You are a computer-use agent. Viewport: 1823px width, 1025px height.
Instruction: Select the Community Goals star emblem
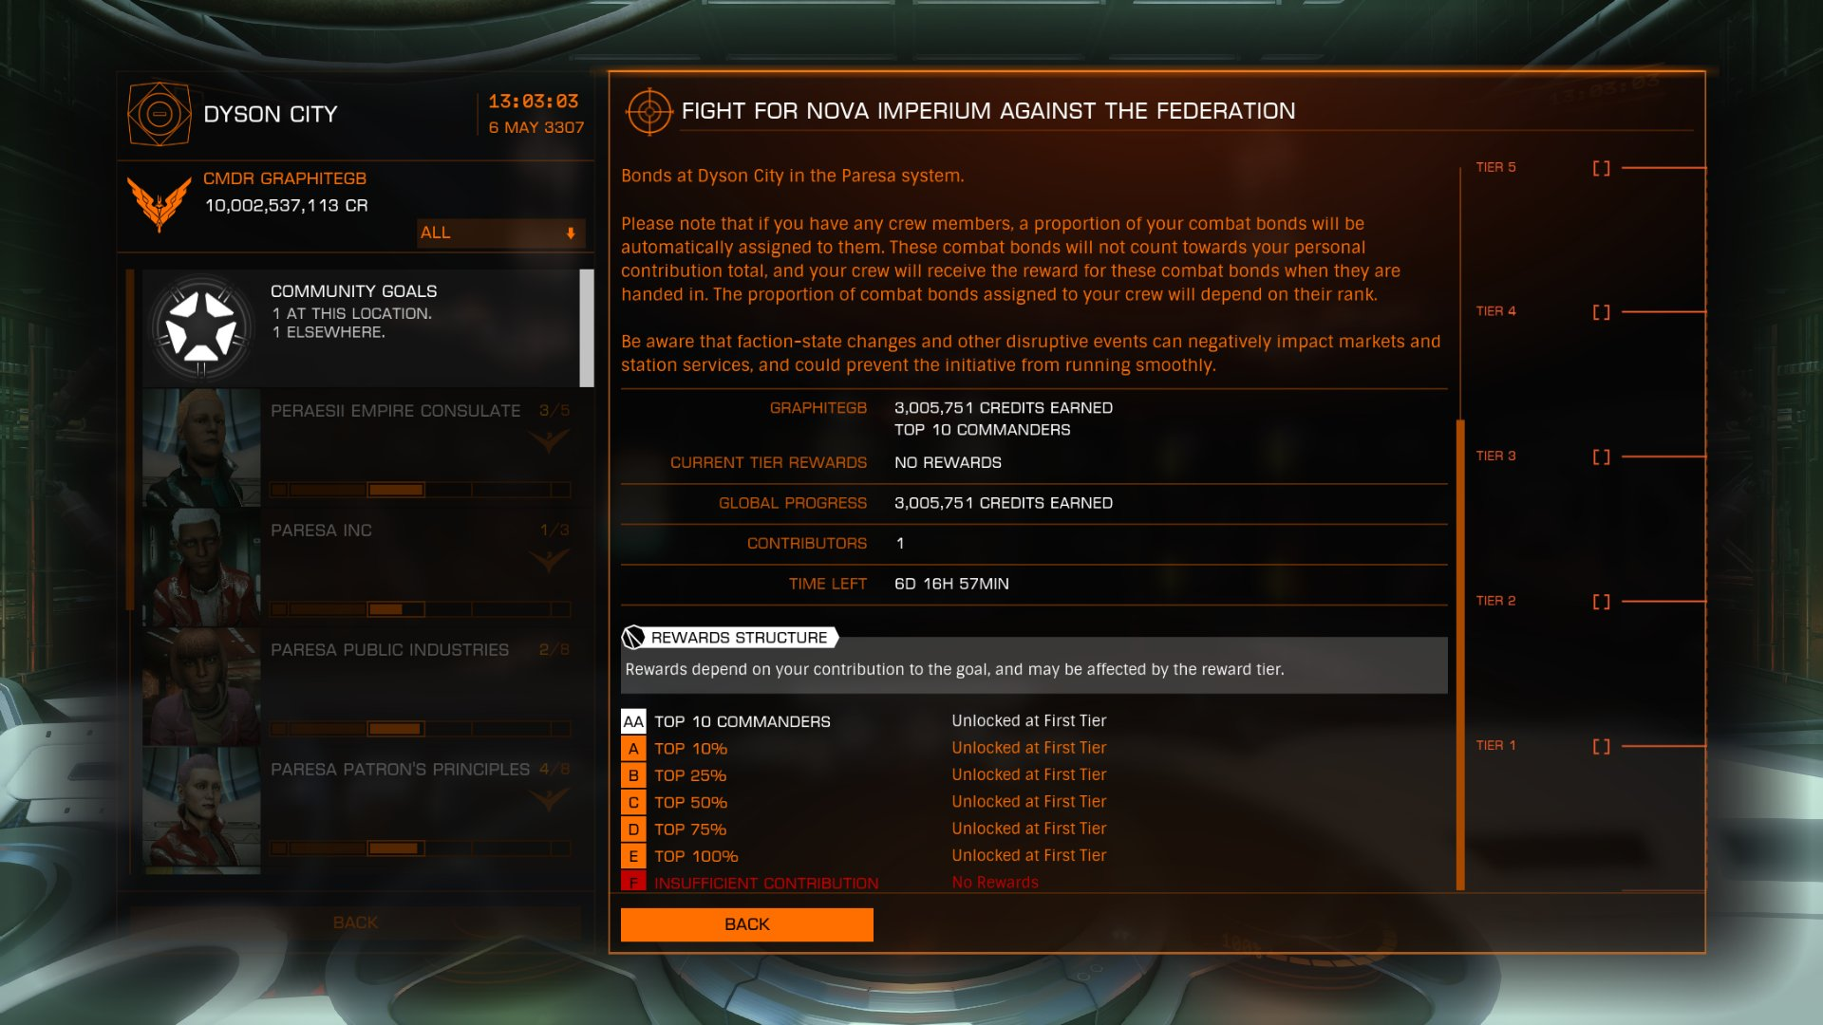[x=201, y=328]
